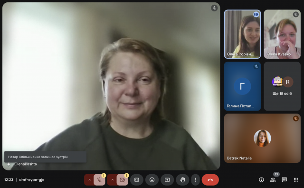Click the pin icon next to OlenaBashta
This screenshot has width=304, height=188.
[9, 164]
